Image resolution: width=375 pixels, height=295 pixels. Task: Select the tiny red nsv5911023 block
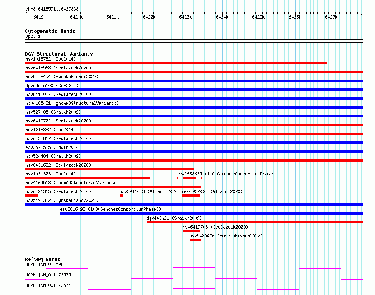(121, 196)
